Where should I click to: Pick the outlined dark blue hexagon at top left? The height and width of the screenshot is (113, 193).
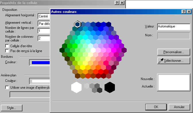[x=78, y=24]
